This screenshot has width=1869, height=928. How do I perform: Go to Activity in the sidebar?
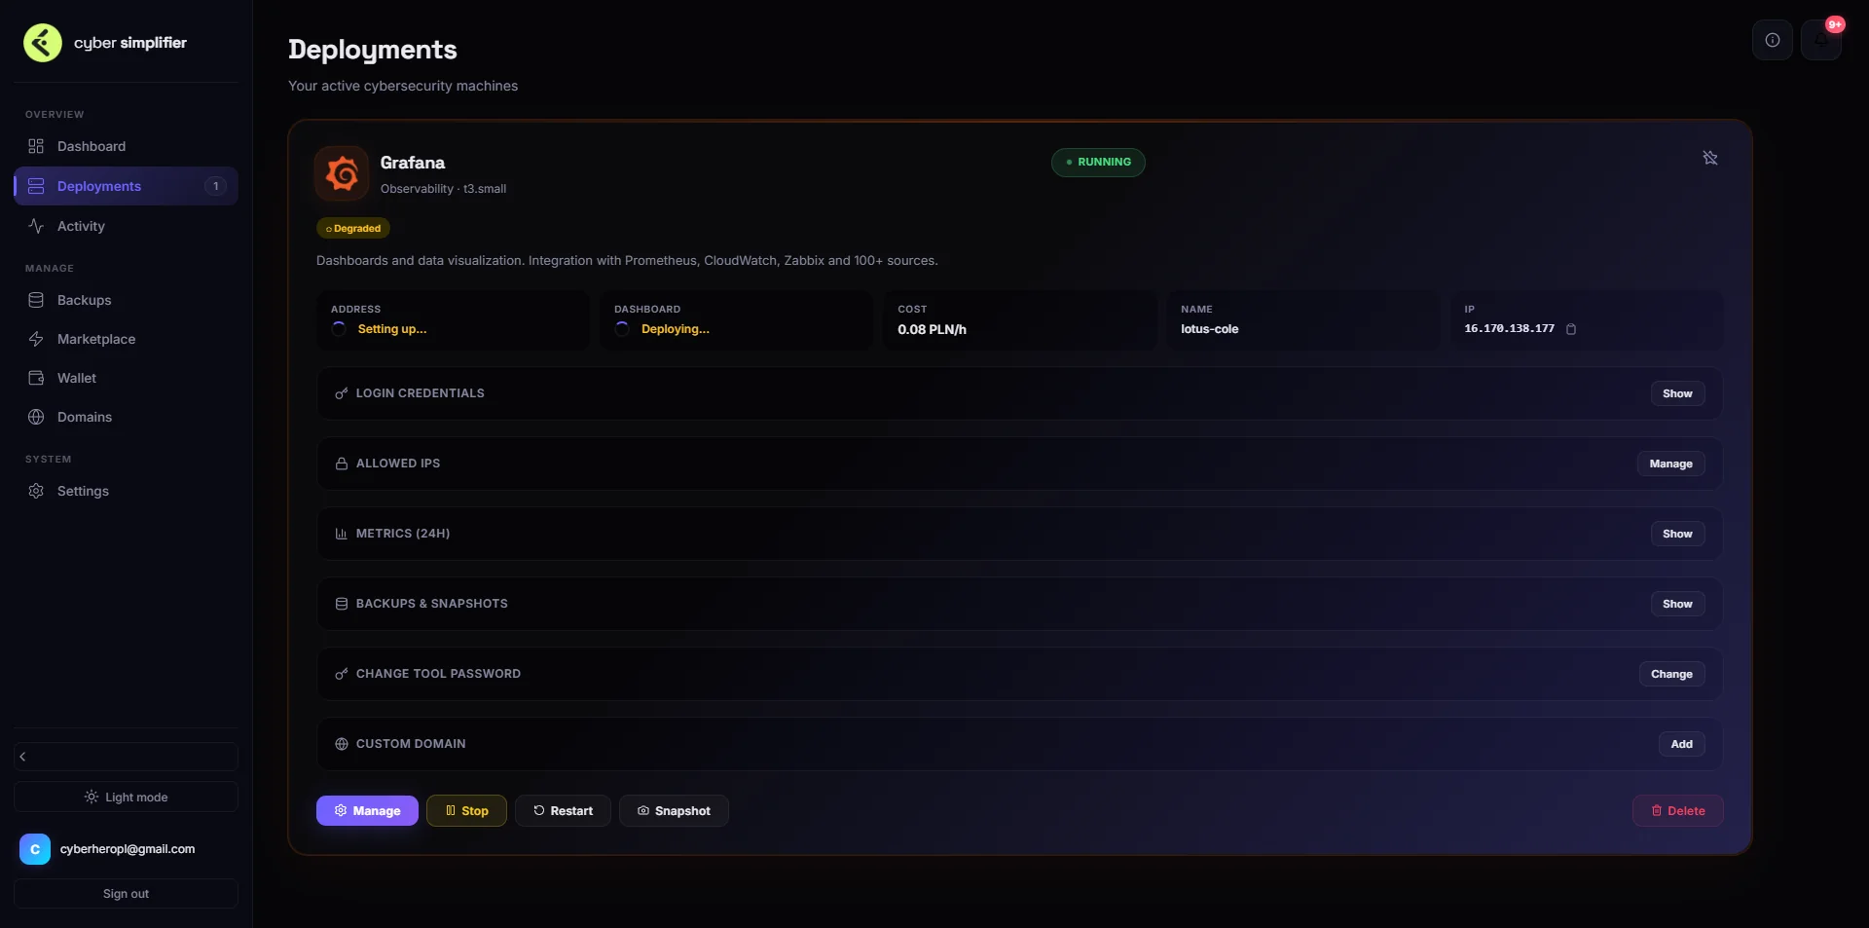click(x=126, y=226)
